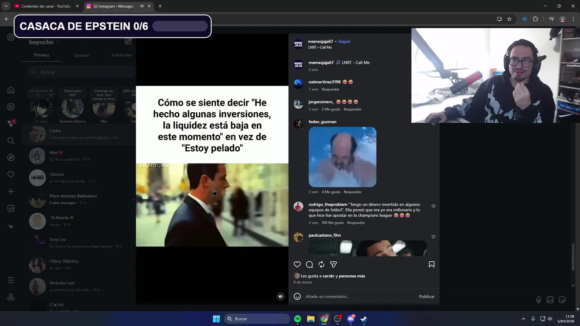
Task: Open Spotify from the taskbar
Action: click(x=297, y=319)
